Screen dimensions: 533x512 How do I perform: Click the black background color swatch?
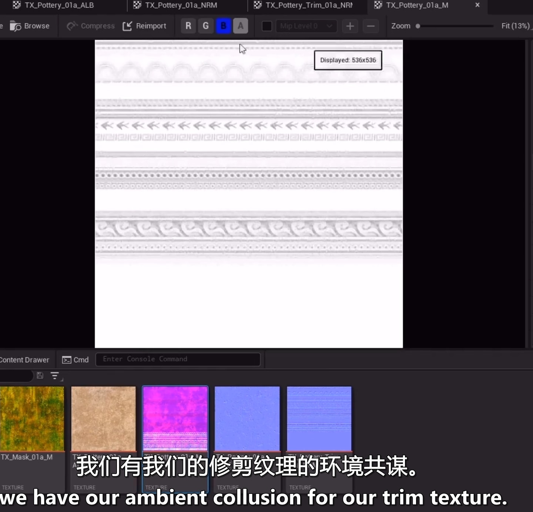pos(266,26)
